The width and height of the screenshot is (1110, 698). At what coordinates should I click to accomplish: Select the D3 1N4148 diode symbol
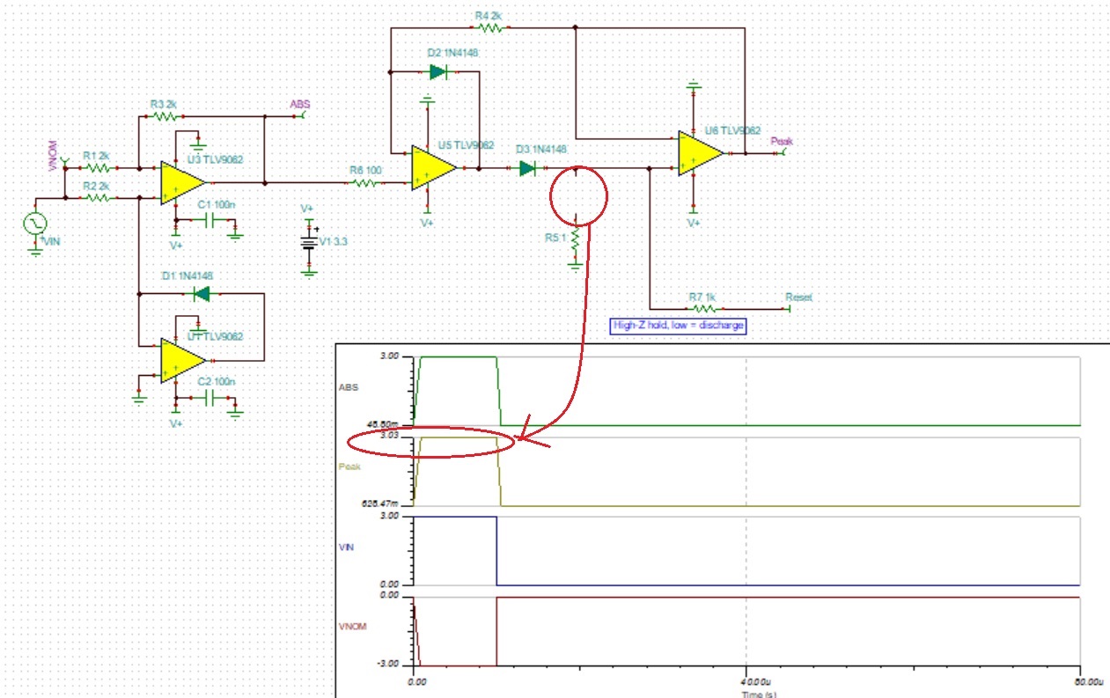[528, 168]
